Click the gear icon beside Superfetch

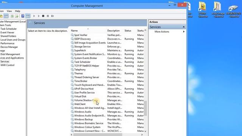click(x=72, y=50)
